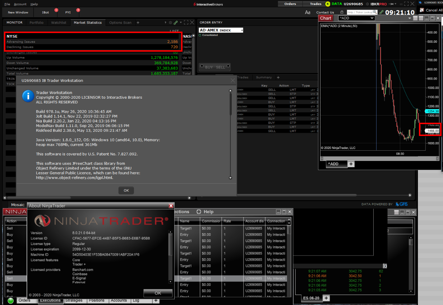The image size is (443, 305).
Task: Click the Trades button in TWS title bar
Action: [315, 4]
